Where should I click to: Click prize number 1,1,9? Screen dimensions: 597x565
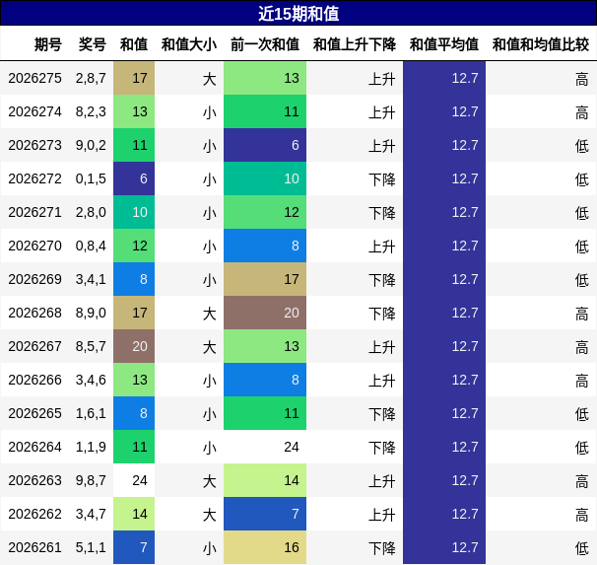[x=91, y=447]
